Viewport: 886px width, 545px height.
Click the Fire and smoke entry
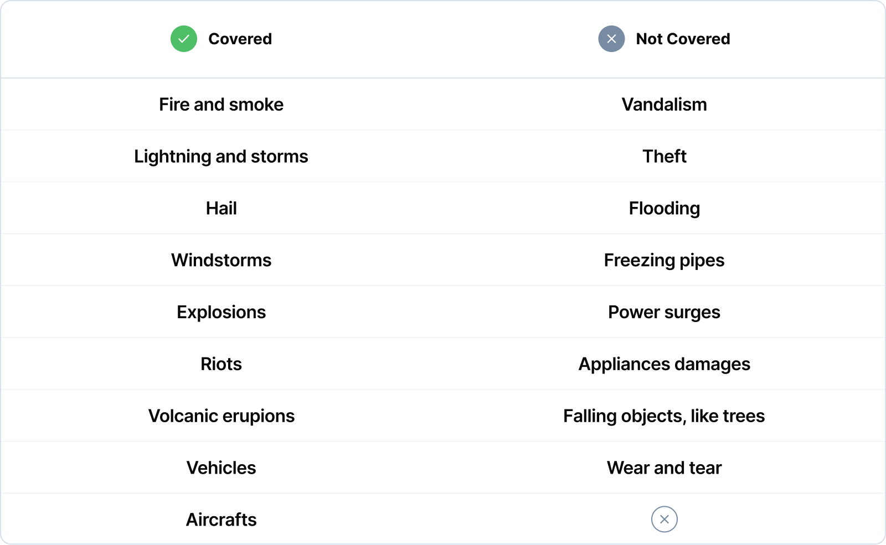coord(221,105)
